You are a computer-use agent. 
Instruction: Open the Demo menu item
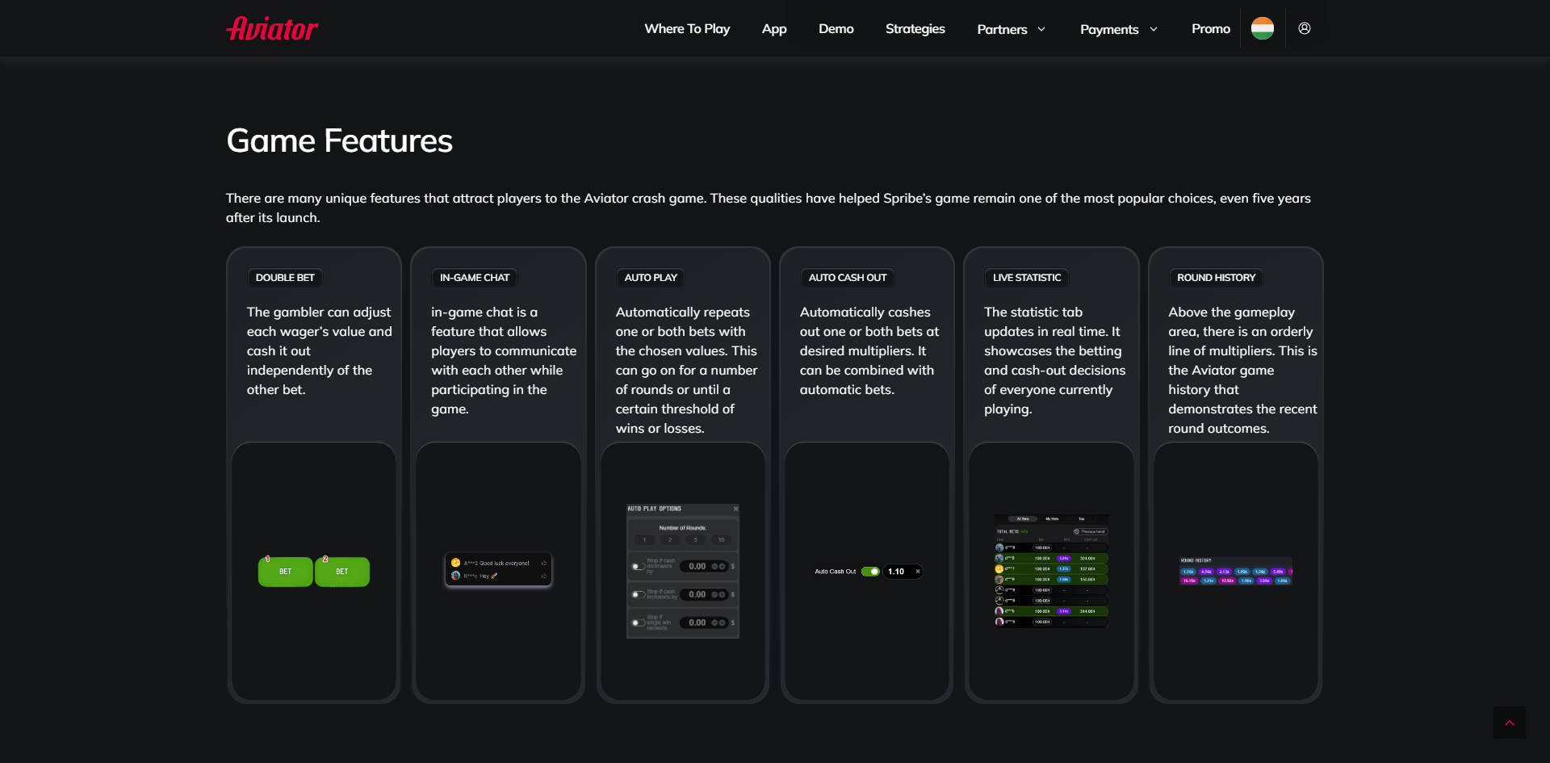click(836, 28)
